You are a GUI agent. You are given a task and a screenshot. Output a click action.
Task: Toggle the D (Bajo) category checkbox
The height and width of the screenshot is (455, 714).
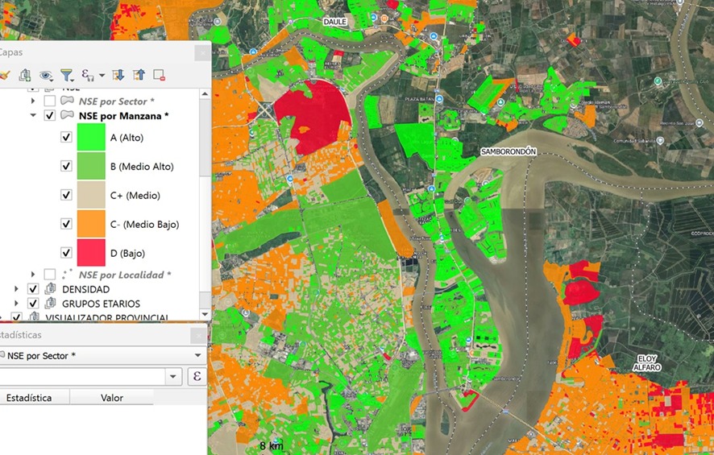pyautogui.click(x=67, y=253)
